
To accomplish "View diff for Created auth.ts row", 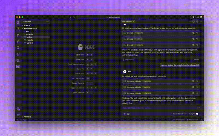I will click(x=193, y=39).
